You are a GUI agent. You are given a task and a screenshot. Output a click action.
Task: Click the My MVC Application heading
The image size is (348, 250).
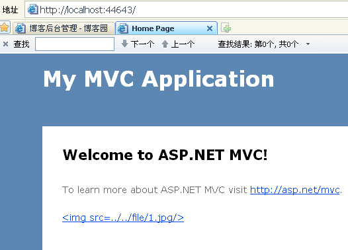159,79
